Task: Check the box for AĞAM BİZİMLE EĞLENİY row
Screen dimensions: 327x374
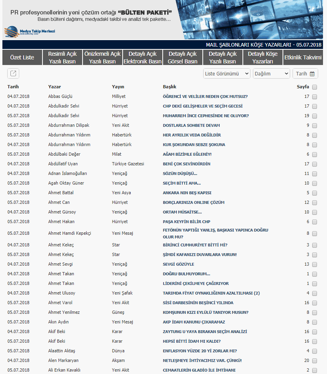Action: click(x=315, y=154)
